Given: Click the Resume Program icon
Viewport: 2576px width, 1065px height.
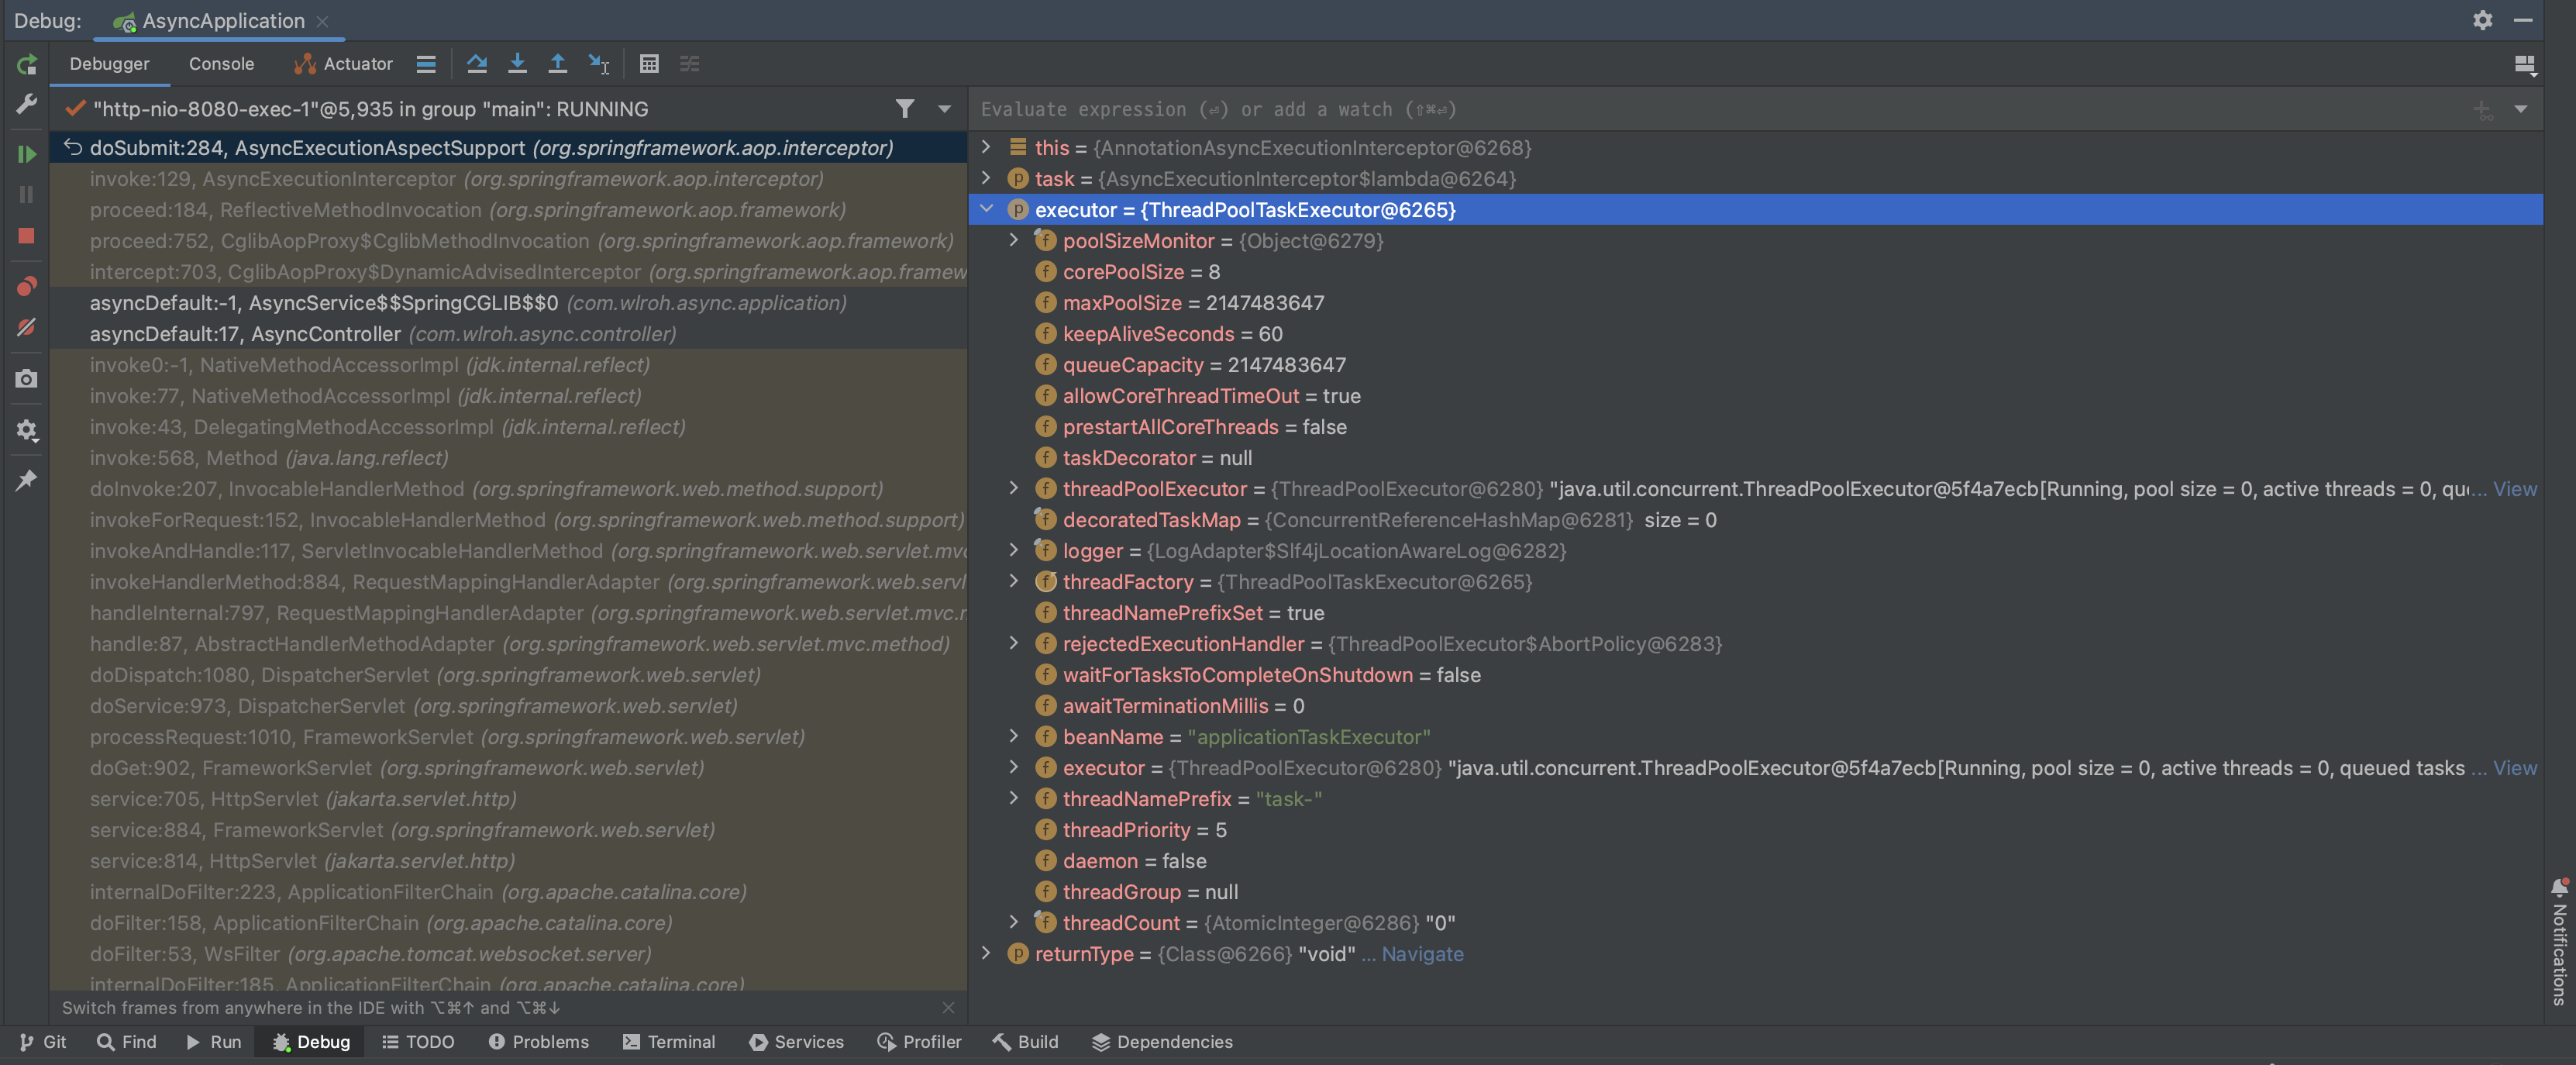Looking at the screenshot, I should point(27,154).
